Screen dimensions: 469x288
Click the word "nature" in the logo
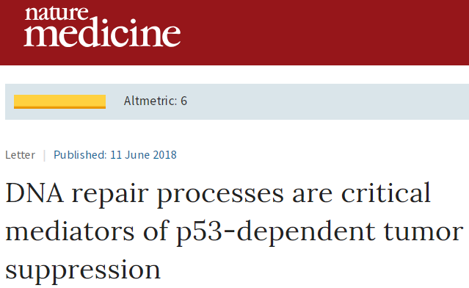point(57,13)
